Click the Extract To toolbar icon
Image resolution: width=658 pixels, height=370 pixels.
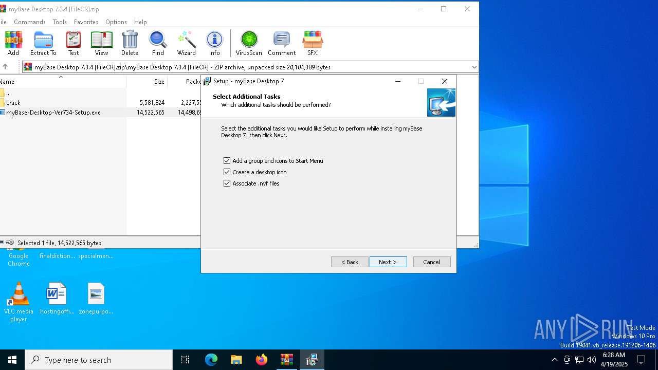coord(43,43)
